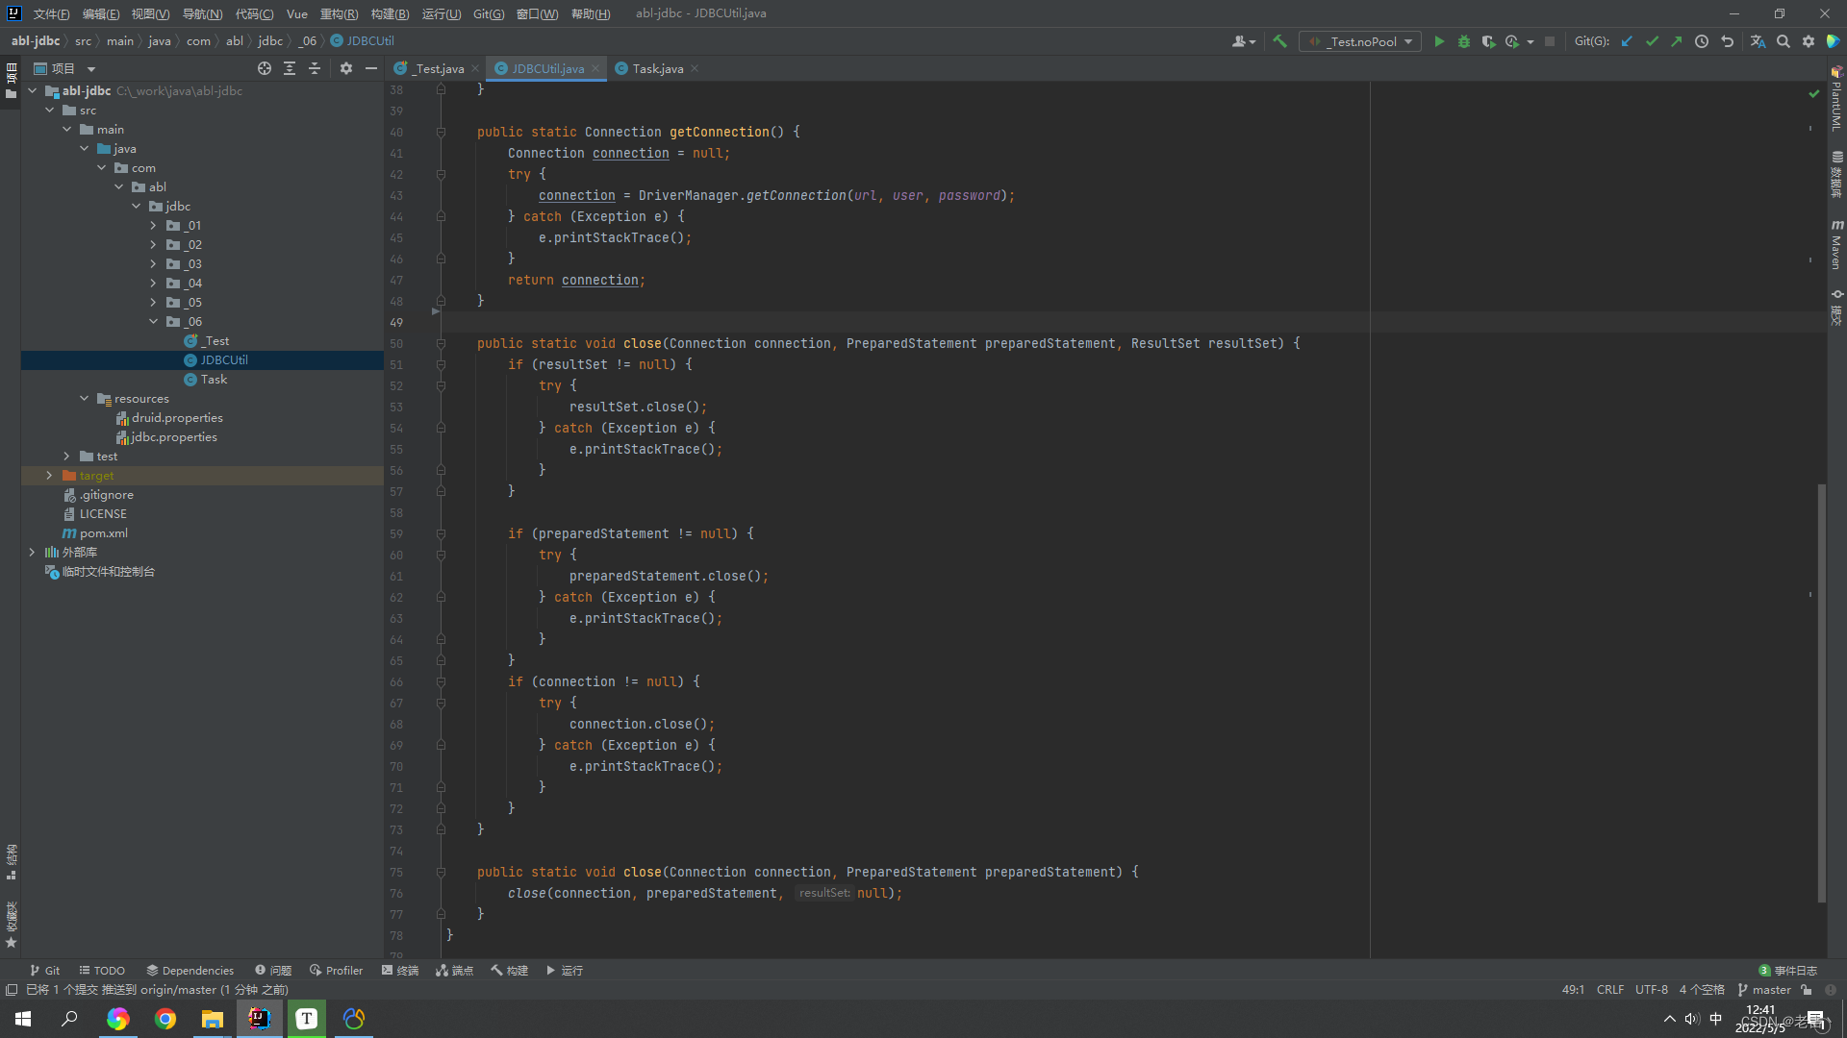
Task: Fold close overload at line 75
Action: (441, 872)
